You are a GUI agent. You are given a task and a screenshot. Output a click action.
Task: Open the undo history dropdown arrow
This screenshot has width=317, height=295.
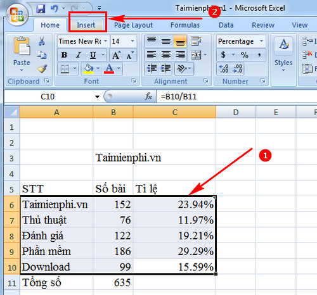63,9
